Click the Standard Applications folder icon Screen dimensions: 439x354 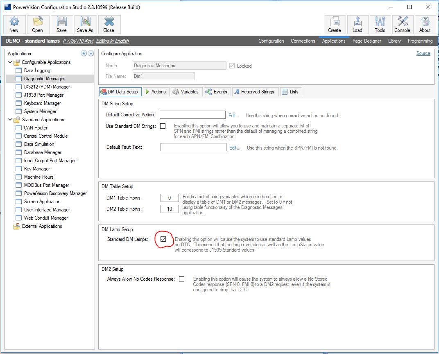(17, 120)
